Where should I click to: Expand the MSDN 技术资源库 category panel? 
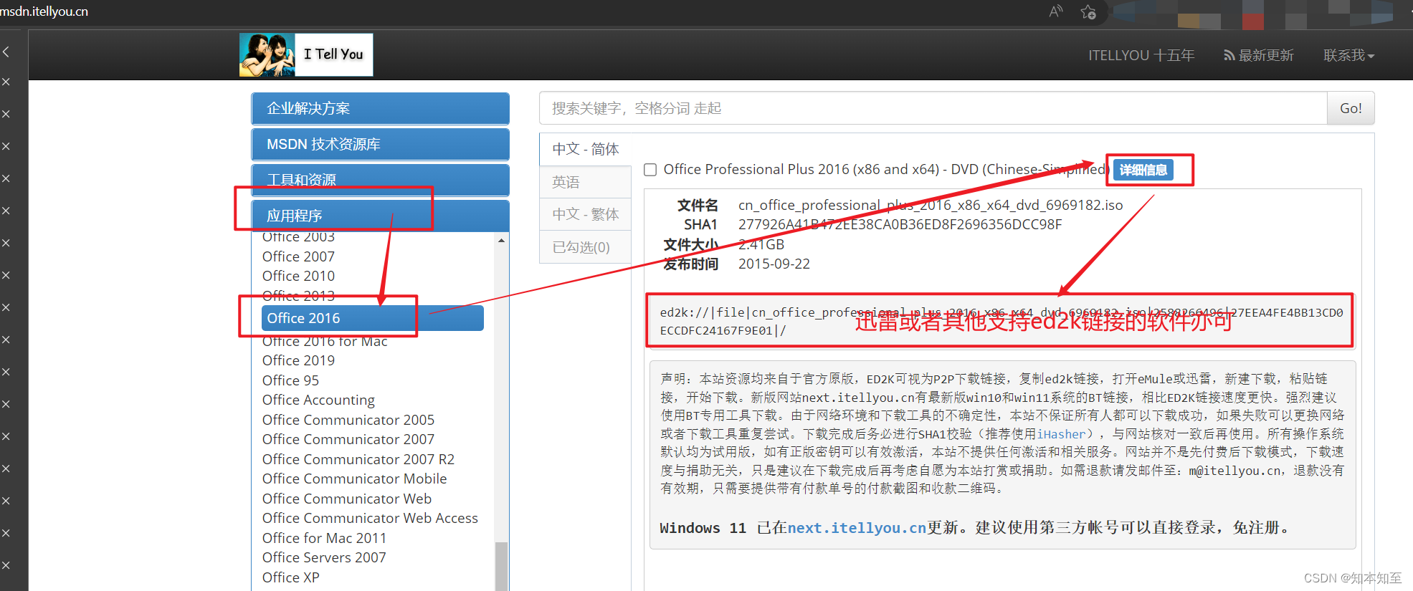380,144
